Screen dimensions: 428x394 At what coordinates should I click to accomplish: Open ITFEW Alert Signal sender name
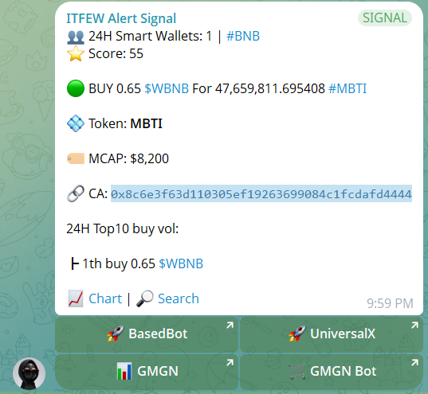(x=121, y=19)
